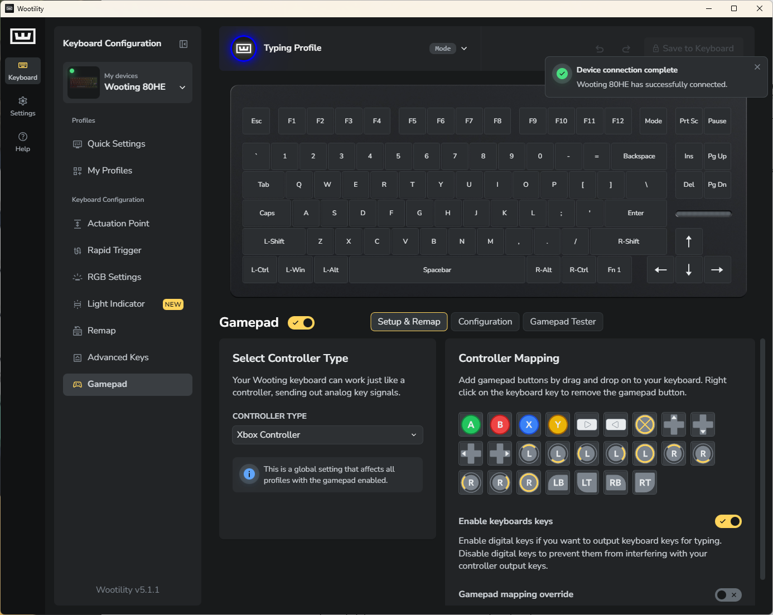773x615 pixels.
Task: Turn off the Gamepad master toggle
Action: tap(301, 323)
